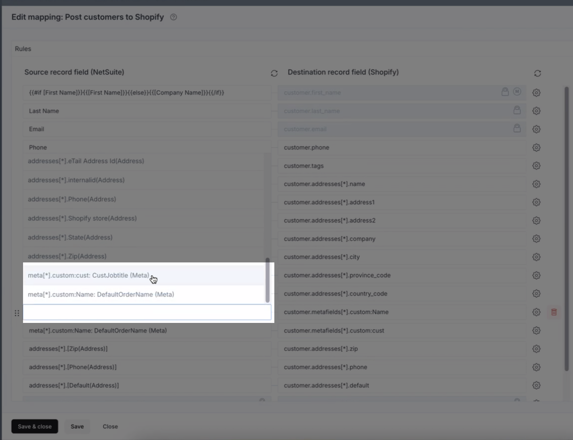
Task: Edit source field addresses[*].[Default(Address)]
Action: [147, 385]
